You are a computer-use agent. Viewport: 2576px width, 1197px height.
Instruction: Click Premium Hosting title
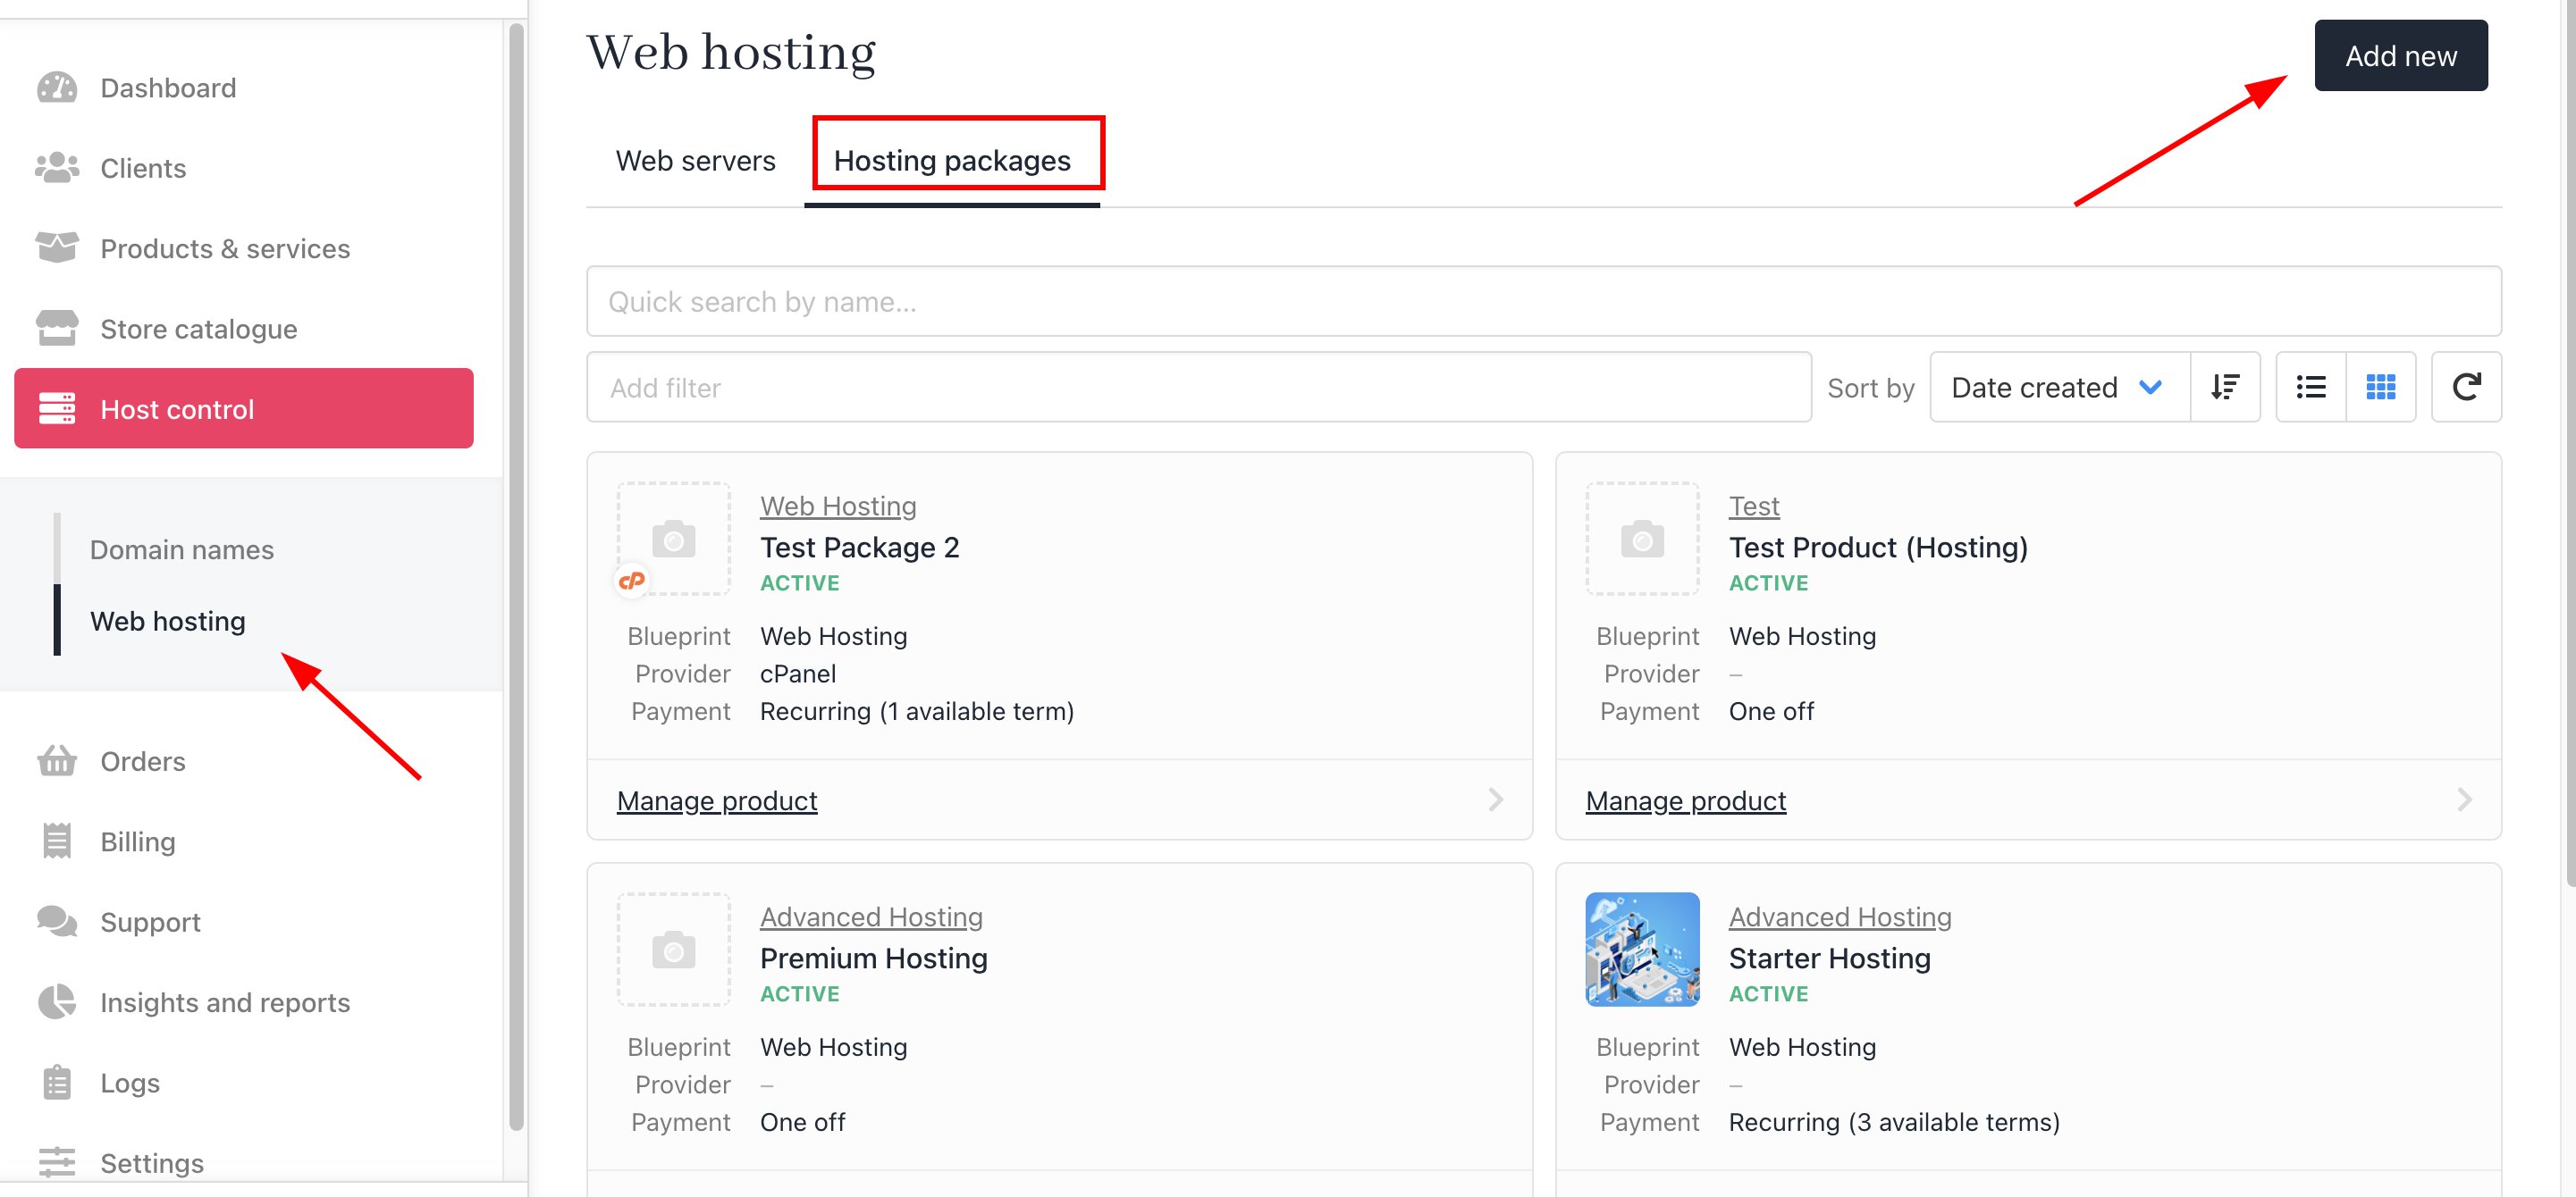point(874,958)
